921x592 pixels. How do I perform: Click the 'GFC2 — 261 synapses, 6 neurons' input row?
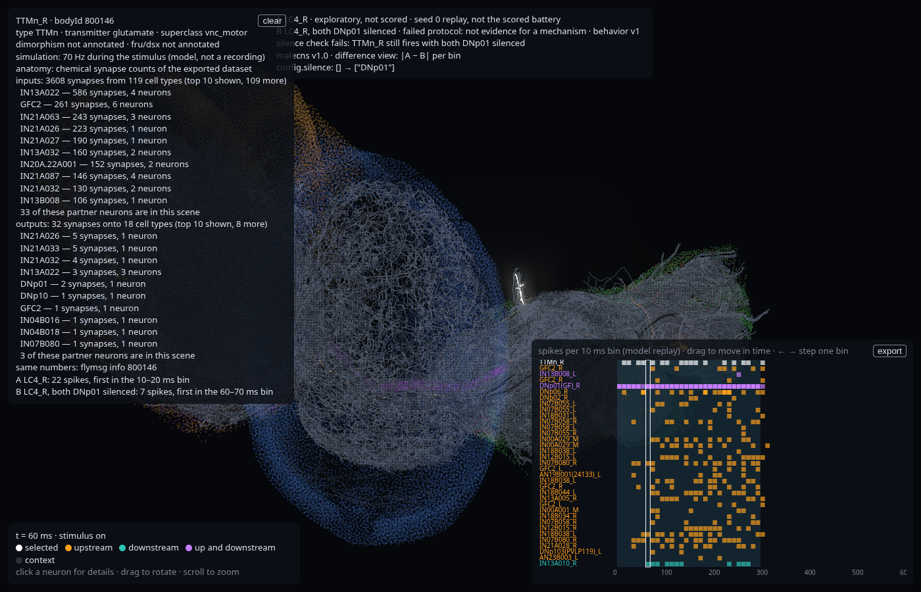coord(86,105)
